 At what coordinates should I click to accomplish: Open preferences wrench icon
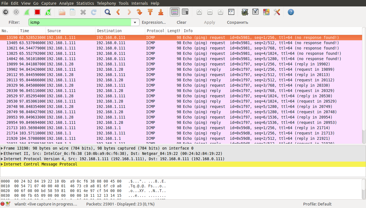[x=277, y=12]
